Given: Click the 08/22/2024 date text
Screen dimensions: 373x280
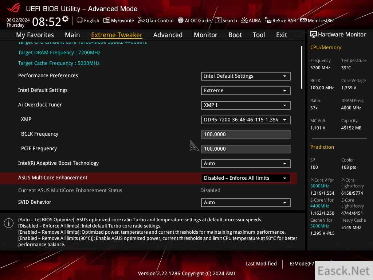Looking at the screenshot, I should coord(18,20).
